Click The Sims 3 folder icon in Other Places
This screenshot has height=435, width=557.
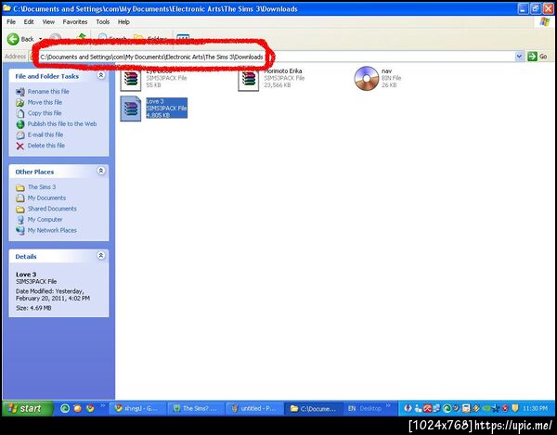point(20,187)
